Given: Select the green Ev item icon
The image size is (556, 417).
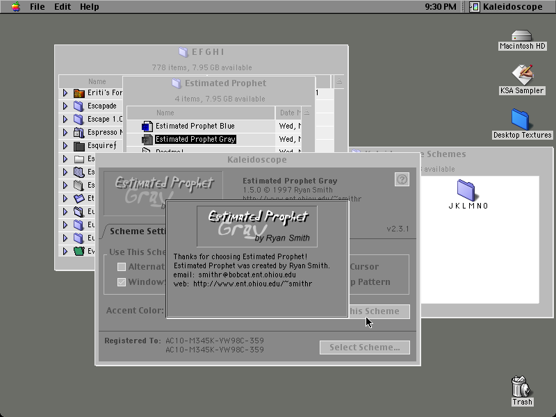Looking at the screenshot, I should (79, 251).
